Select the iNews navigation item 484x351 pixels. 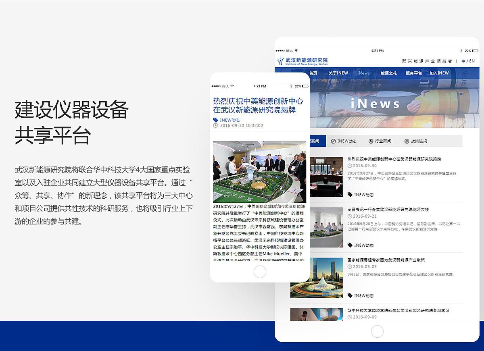(x=363, y=73)
